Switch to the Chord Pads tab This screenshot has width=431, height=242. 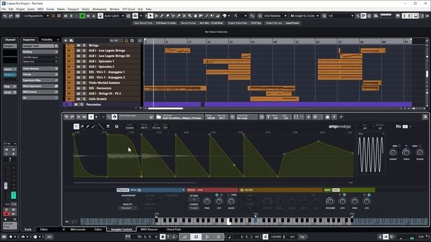[174, 229]
